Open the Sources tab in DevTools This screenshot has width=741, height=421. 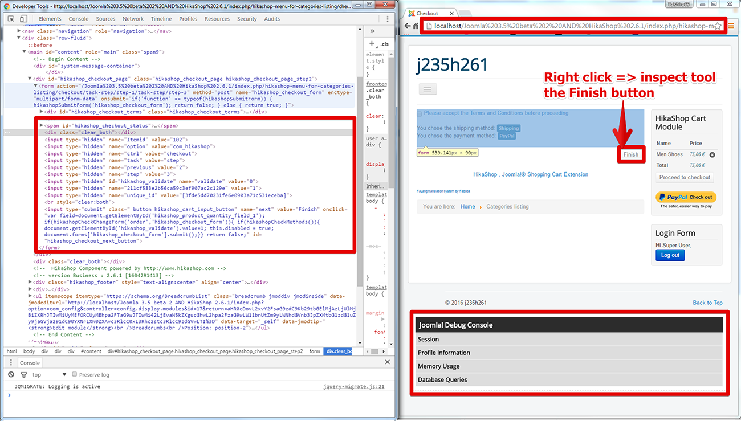[x=105, y=19]
